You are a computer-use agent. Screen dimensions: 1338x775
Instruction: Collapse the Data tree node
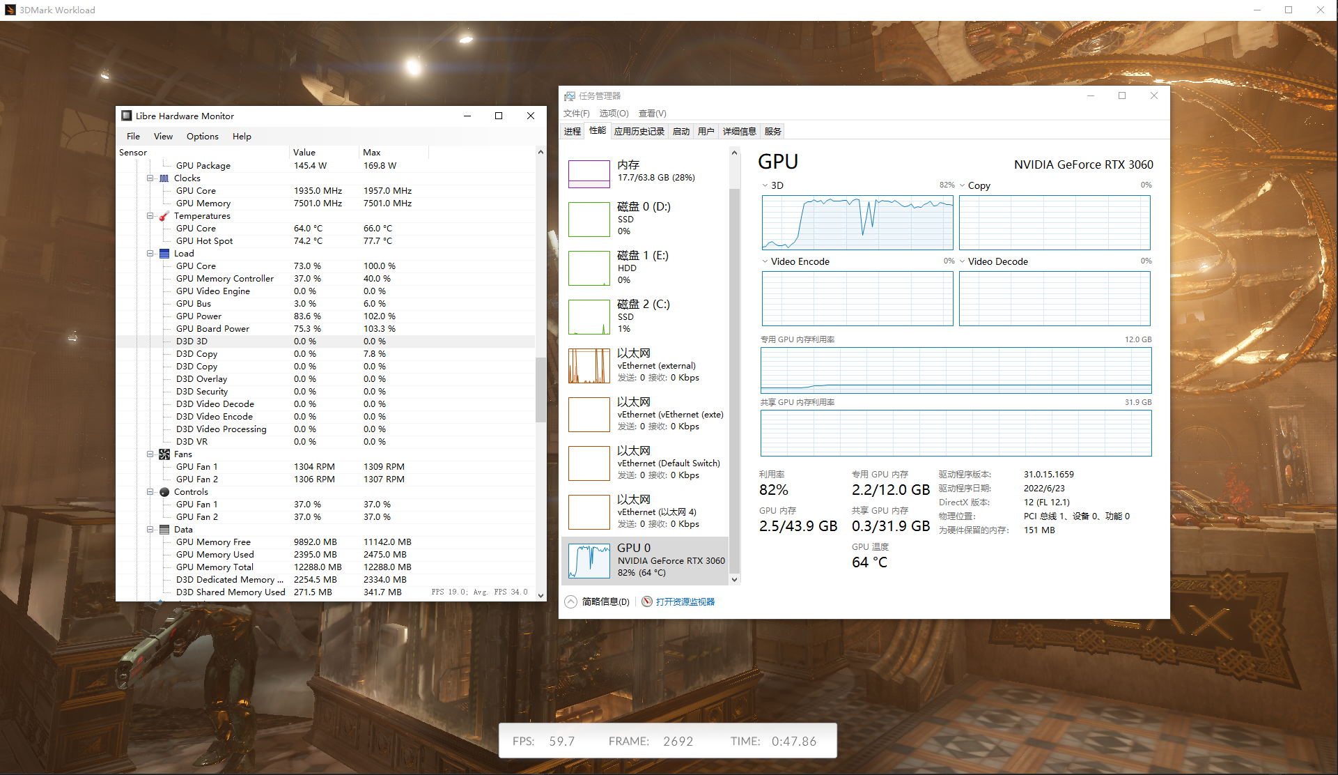tap(150, 530)
